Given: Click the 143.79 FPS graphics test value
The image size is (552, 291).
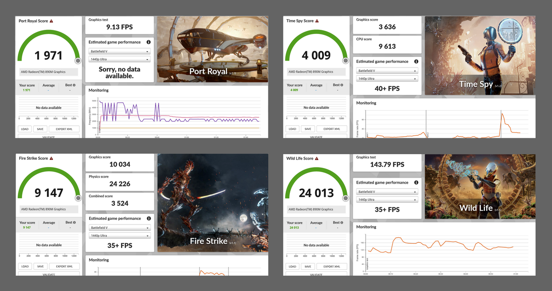Looking at the screenshot, I should click(387, 164).
